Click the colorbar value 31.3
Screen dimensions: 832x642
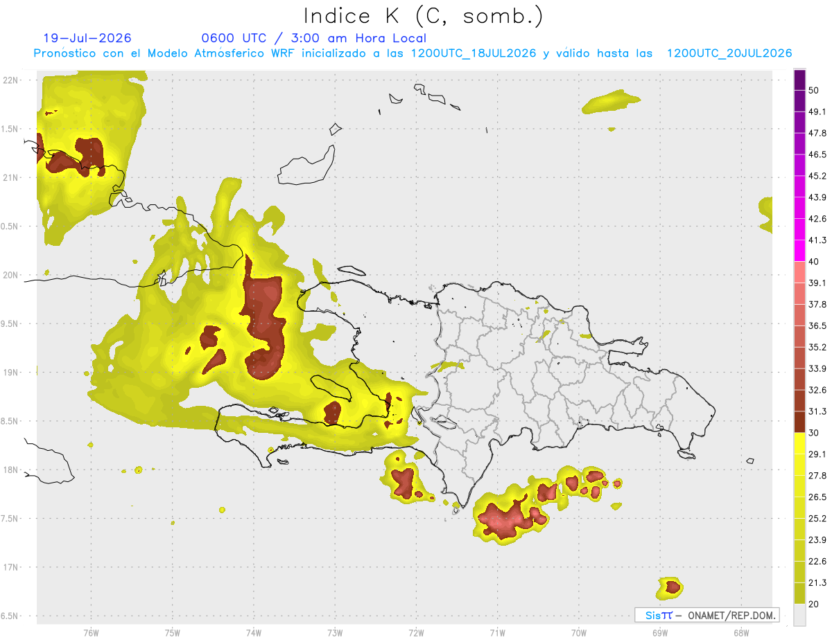coord(818,411)
